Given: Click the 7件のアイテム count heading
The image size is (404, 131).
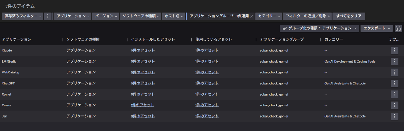Looking at the screenshot, I should (20, 6).
